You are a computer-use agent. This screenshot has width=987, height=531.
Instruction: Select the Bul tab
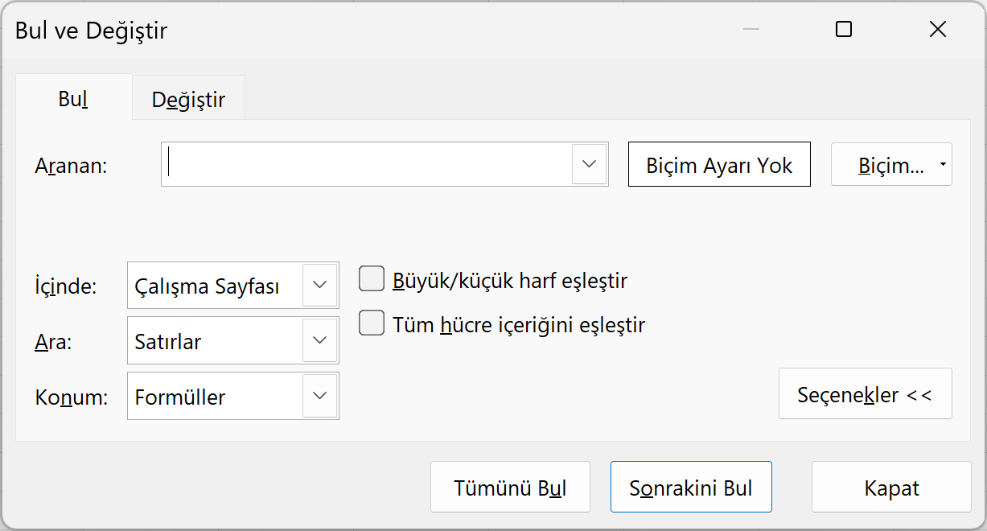(x=72, y=99)
